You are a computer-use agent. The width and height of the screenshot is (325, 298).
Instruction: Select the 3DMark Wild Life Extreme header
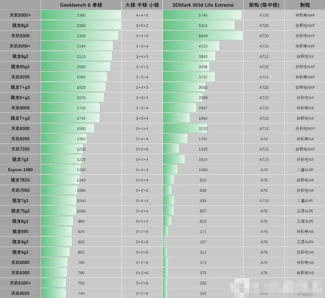coord(203,5)
